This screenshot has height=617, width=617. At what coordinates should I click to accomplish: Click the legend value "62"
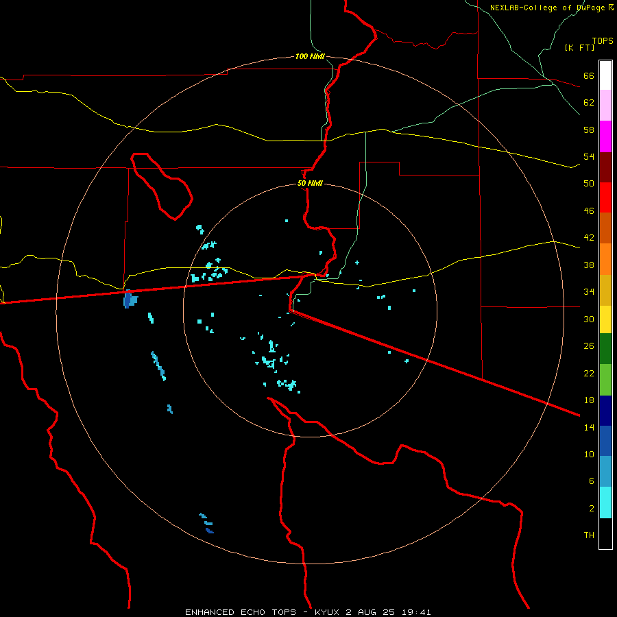[589, 103]
